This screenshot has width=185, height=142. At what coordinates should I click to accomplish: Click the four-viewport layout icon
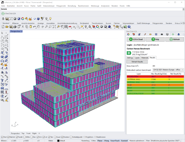click(x=66, y=27)
